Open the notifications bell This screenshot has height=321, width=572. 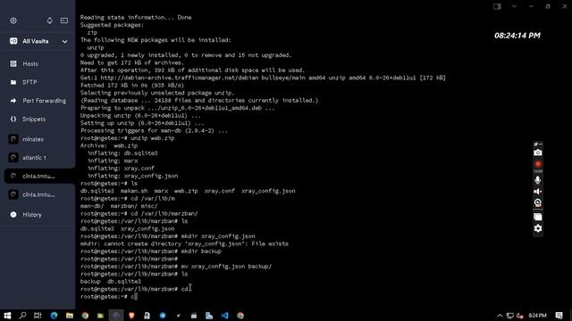50,21
